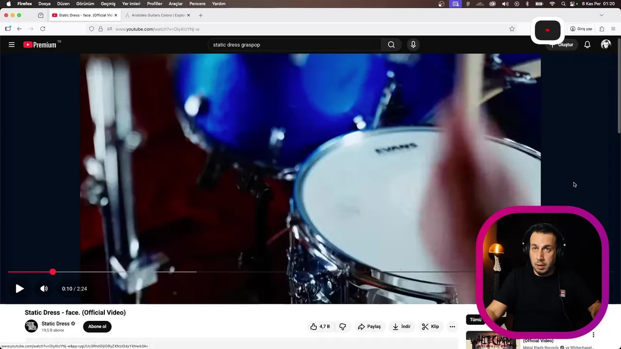This screenshot has height=349, width=621.
Task: Open the macOS volume menu bar icon
Action: pos(505,4)
